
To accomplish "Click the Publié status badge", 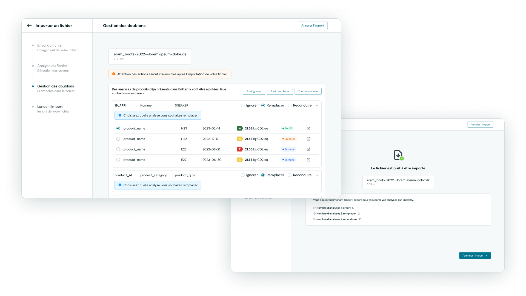I will coord(287,128).
